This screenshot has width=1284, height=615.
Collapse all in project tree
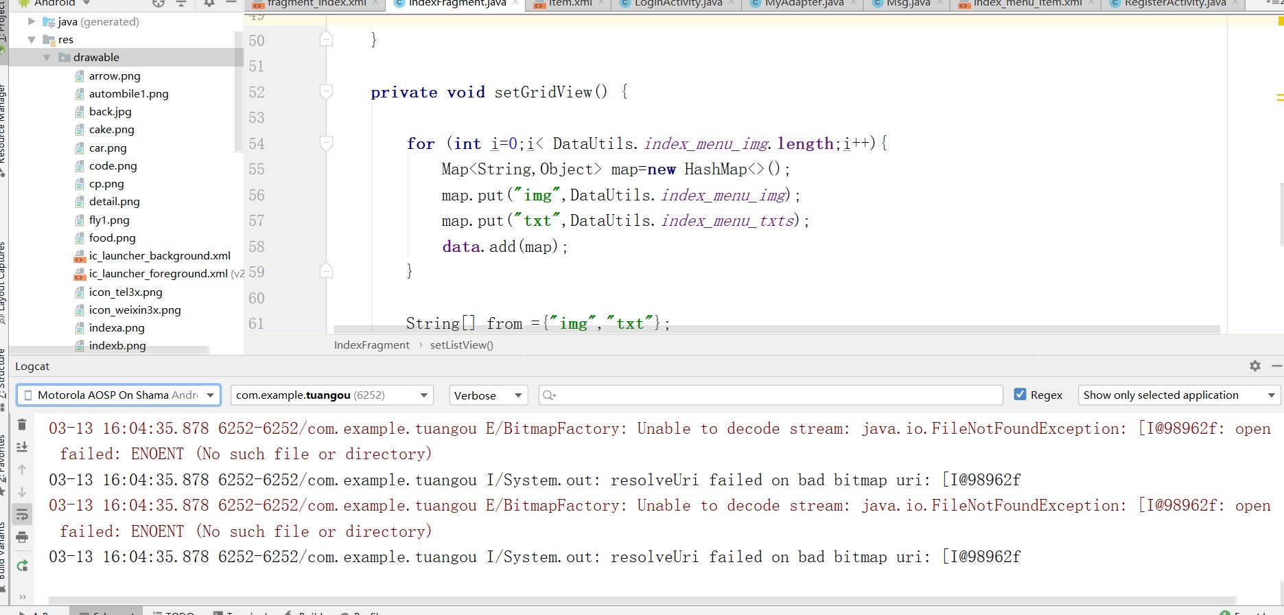coord(181,3)
